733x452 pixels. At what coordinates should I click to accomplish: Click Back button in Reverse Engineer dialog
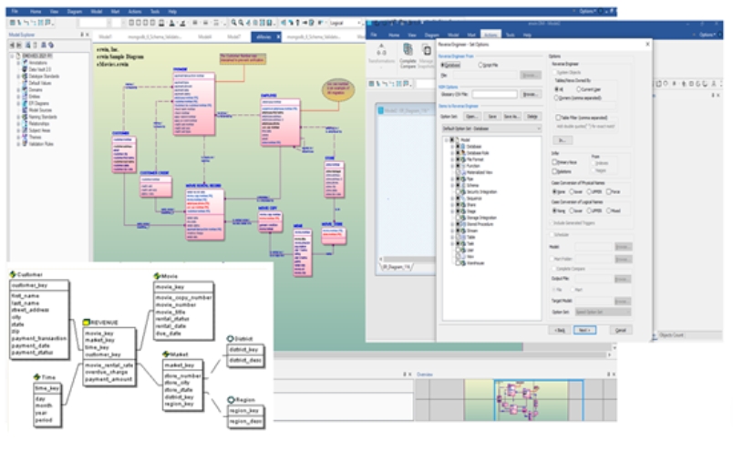click(560, 330)
